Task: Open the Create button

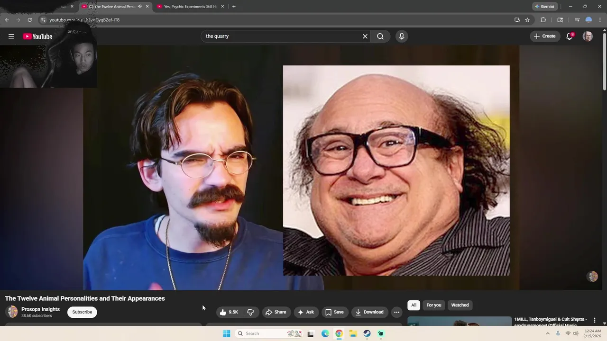Action: click(544, 36)
